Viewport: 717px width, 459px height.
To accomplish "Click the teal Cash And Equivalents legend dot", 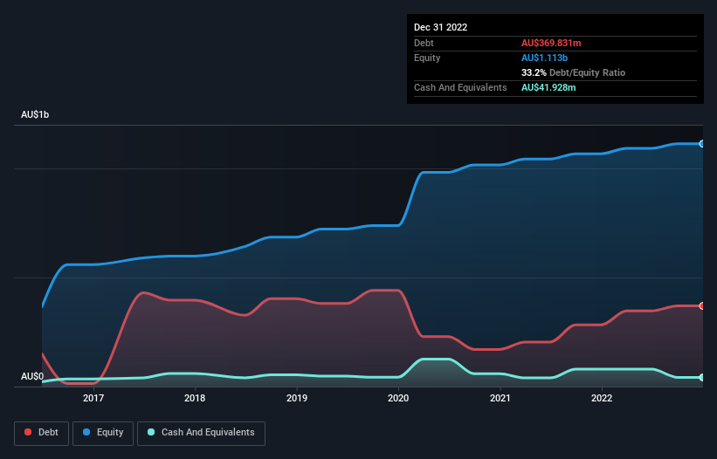I will click(151, 432).
